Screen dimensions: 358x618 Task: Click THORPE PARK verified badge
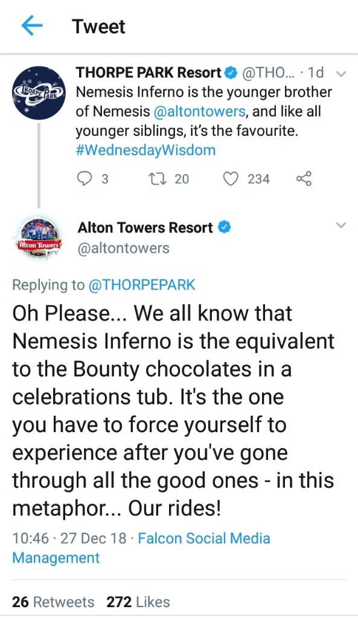coord(231,72)
